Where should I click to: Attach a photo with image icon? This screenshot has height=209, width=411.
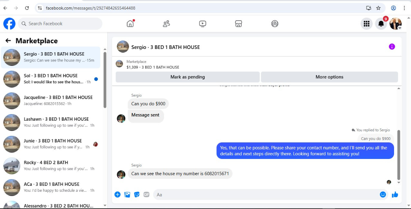pos(127,194)
